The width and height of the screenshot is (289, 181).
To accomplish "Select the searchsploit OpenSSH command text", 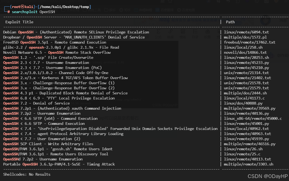I will pos(32,11).
